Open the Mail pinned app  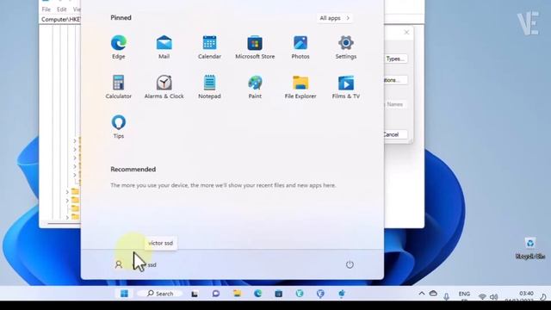[164, 46]
